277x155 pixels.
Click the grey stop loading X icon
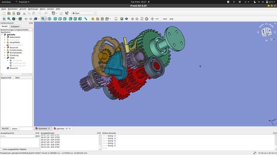[x=147, y=19]
